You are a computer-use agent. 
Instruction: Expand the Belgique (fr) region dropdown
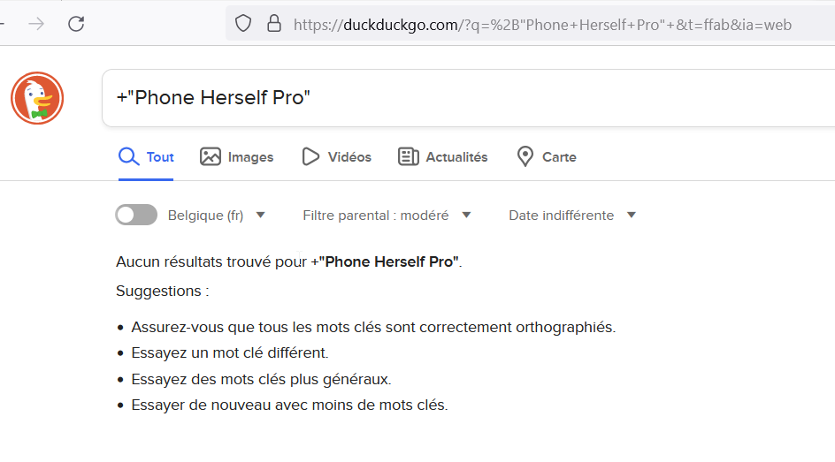coord(260,215)
